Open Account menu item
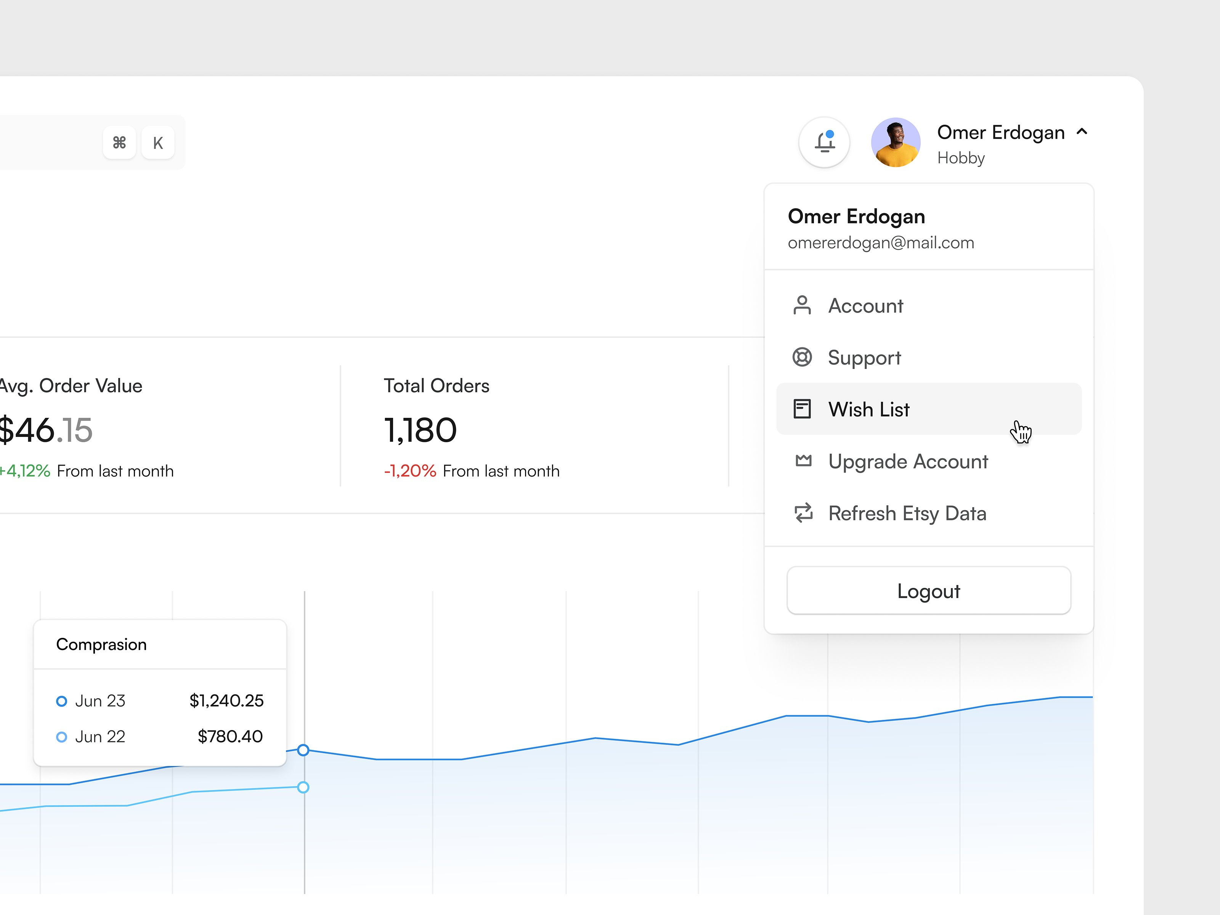 [865, 306]
